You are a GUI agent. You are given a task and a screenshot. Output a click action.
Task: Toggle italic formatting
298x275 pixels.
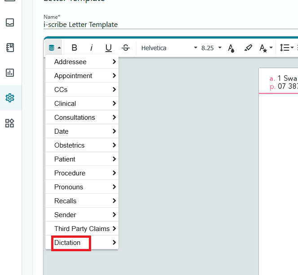92,48
